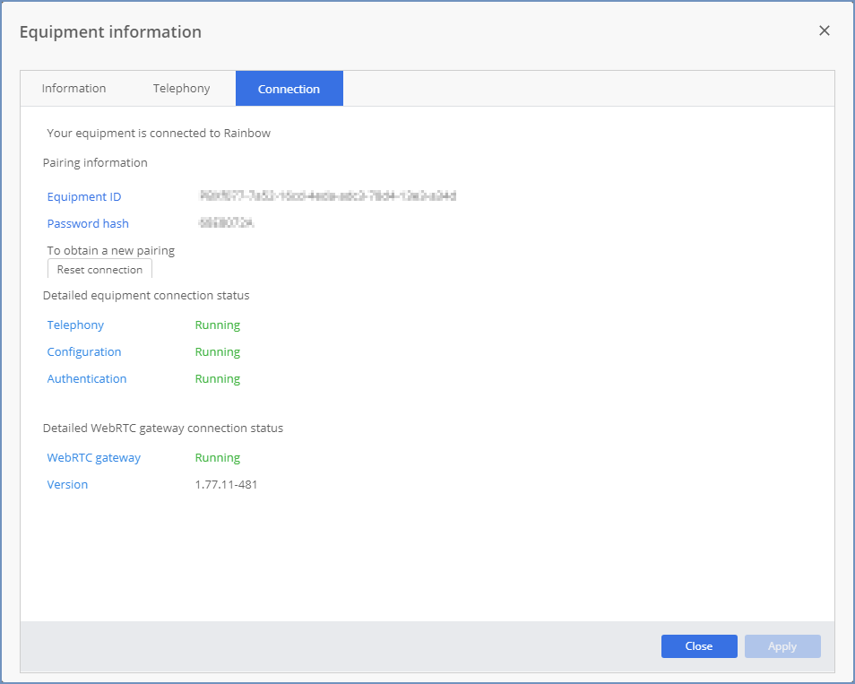Click the Configuration status label
Screen dimensions: 855x684
(x=84, y=351)
